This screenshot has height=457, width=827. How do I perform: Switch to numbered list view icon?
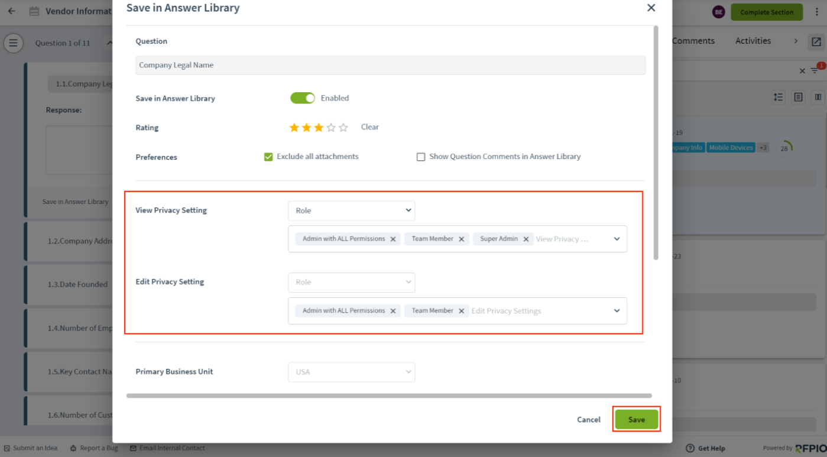779,97
